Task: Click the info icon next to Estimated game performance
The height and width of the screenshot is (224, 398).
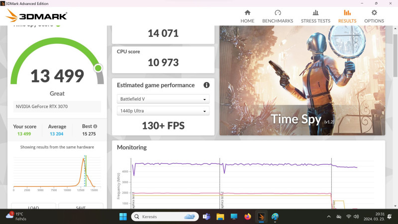Action: tap(206, 85)
